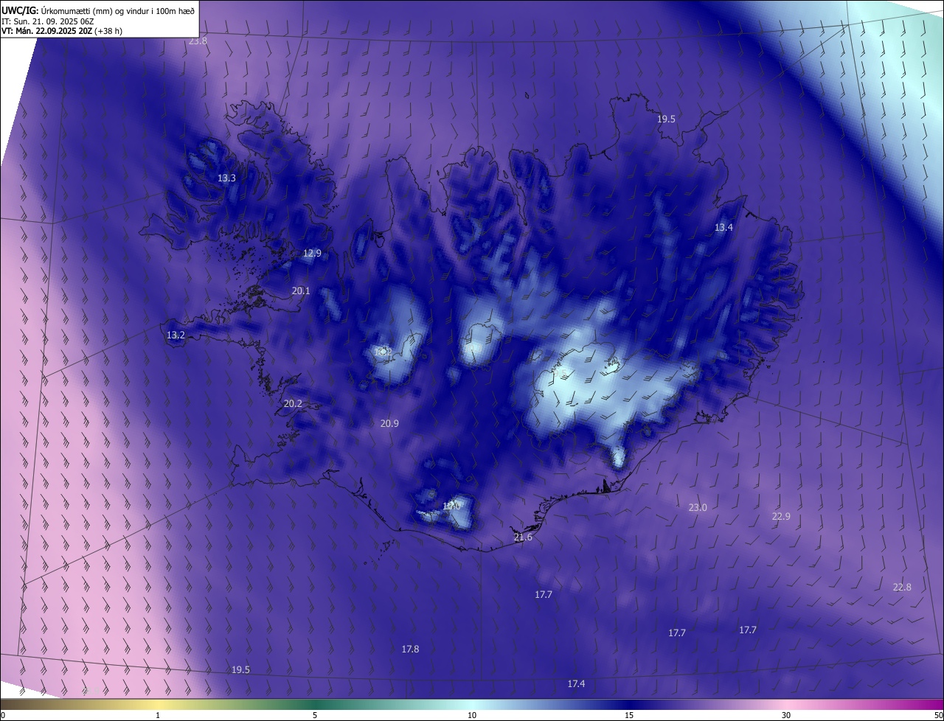Image resolution: width=944 pixels, height=721 pixels.
Task: Click the UWC/IG title label
Action: point(20,10)
